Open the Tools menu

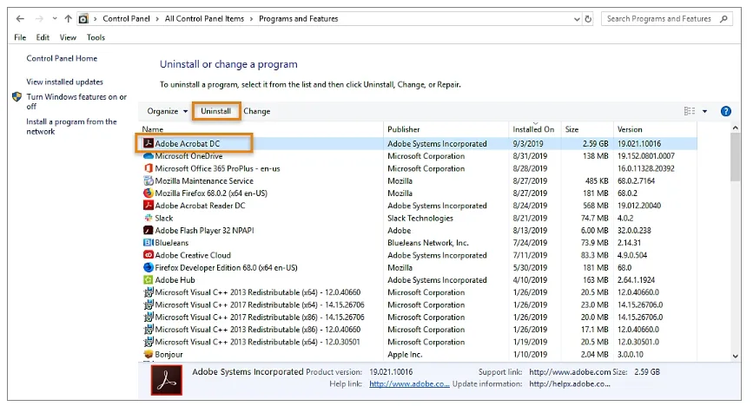pos(96,37)
